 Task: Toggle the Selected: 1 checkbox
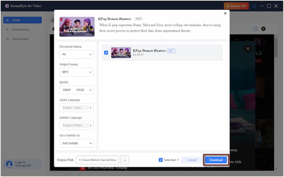coord(161,160)
